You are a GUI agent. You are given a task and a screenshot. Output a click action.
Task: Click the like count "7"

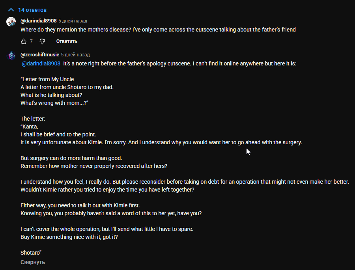pos(31,41)
